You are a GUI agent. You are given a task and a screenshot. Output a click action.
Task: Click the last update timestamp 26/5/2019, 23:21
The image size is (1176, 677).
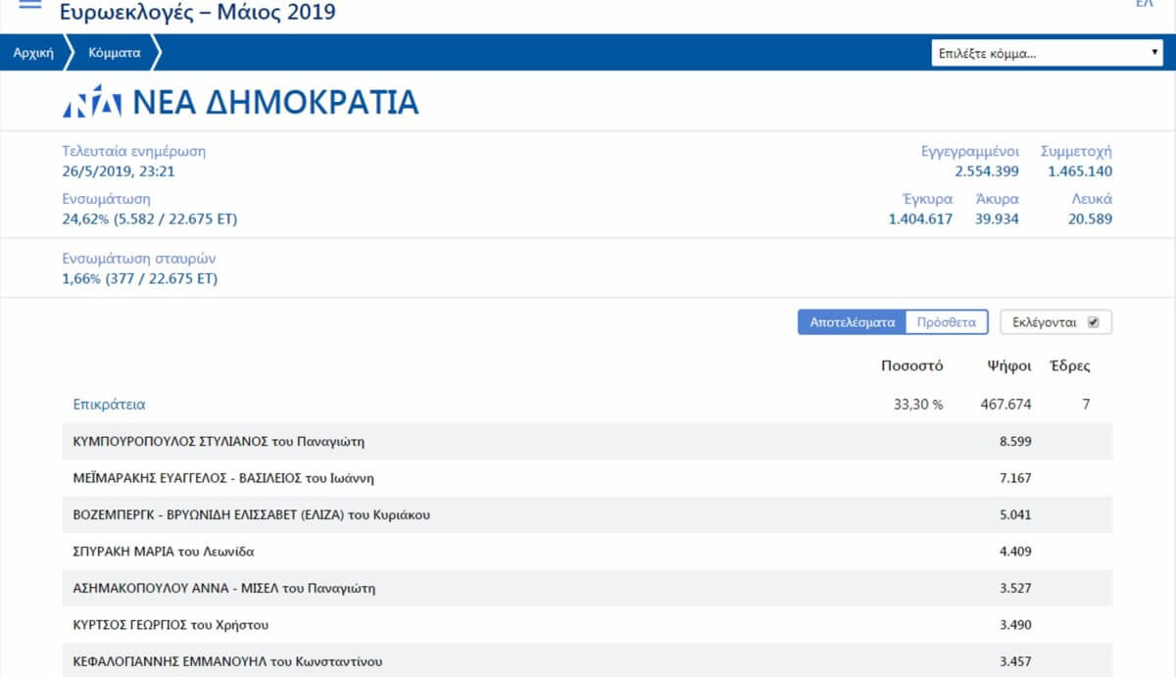(119, 171)
